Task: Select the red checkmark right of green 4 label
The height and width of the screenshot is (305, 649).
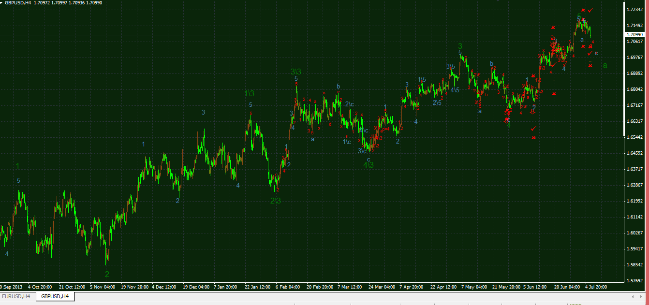Action: pyautogui.click(x=533, y=129)
